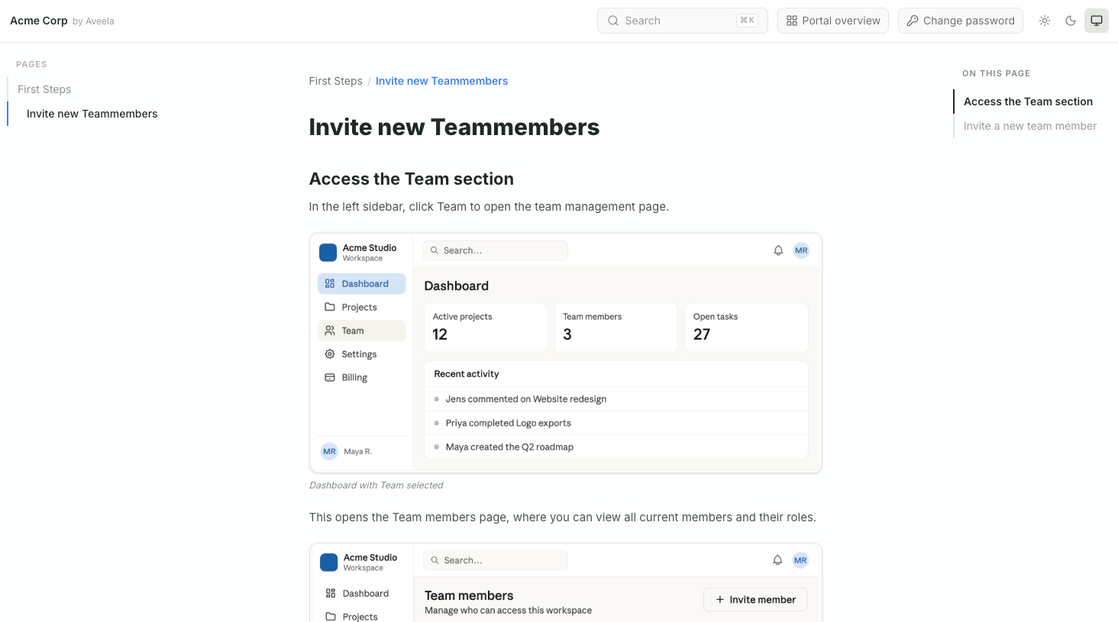Click the bell icon in the Team members screenshot

coord(777,560)
